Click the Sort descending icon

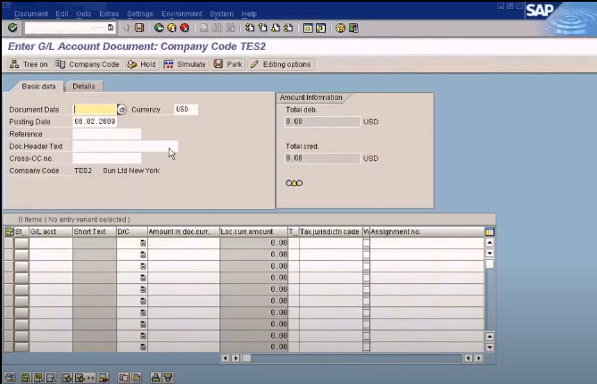169,378
